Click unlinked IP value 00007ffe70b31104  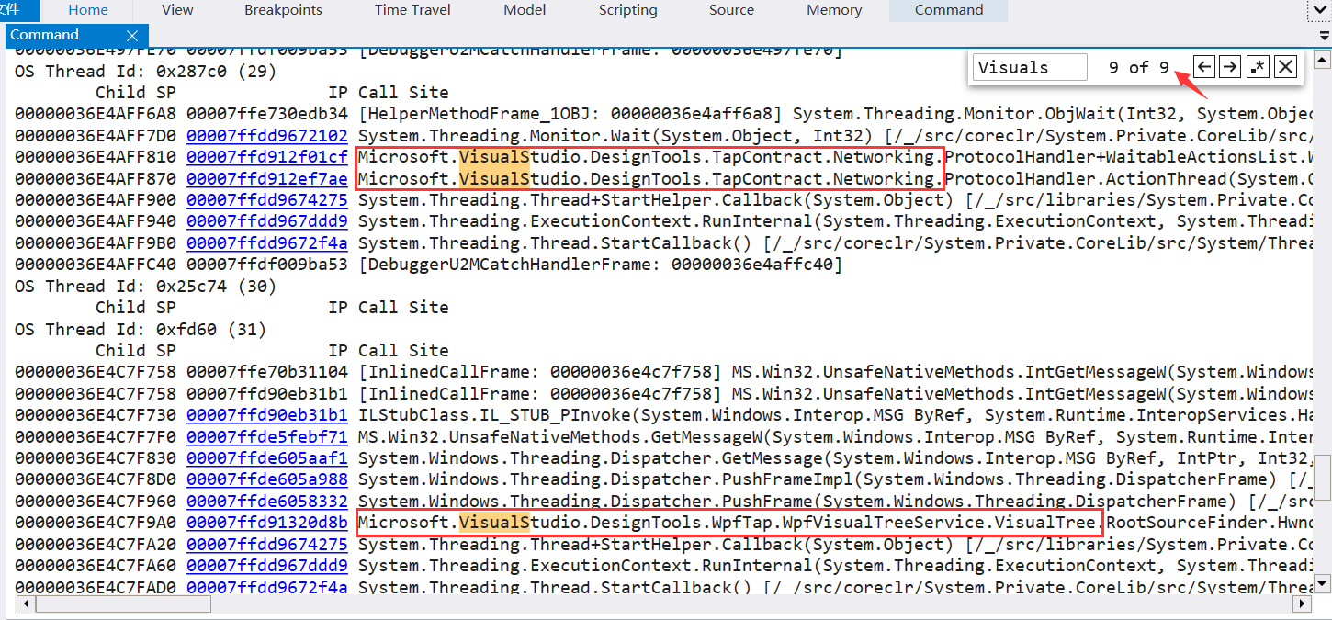coord(267,372)
